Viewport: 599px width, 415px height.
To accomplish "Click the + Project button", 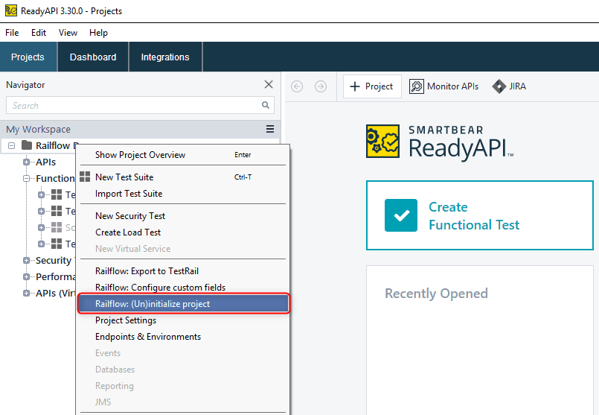I will [372, 86].
